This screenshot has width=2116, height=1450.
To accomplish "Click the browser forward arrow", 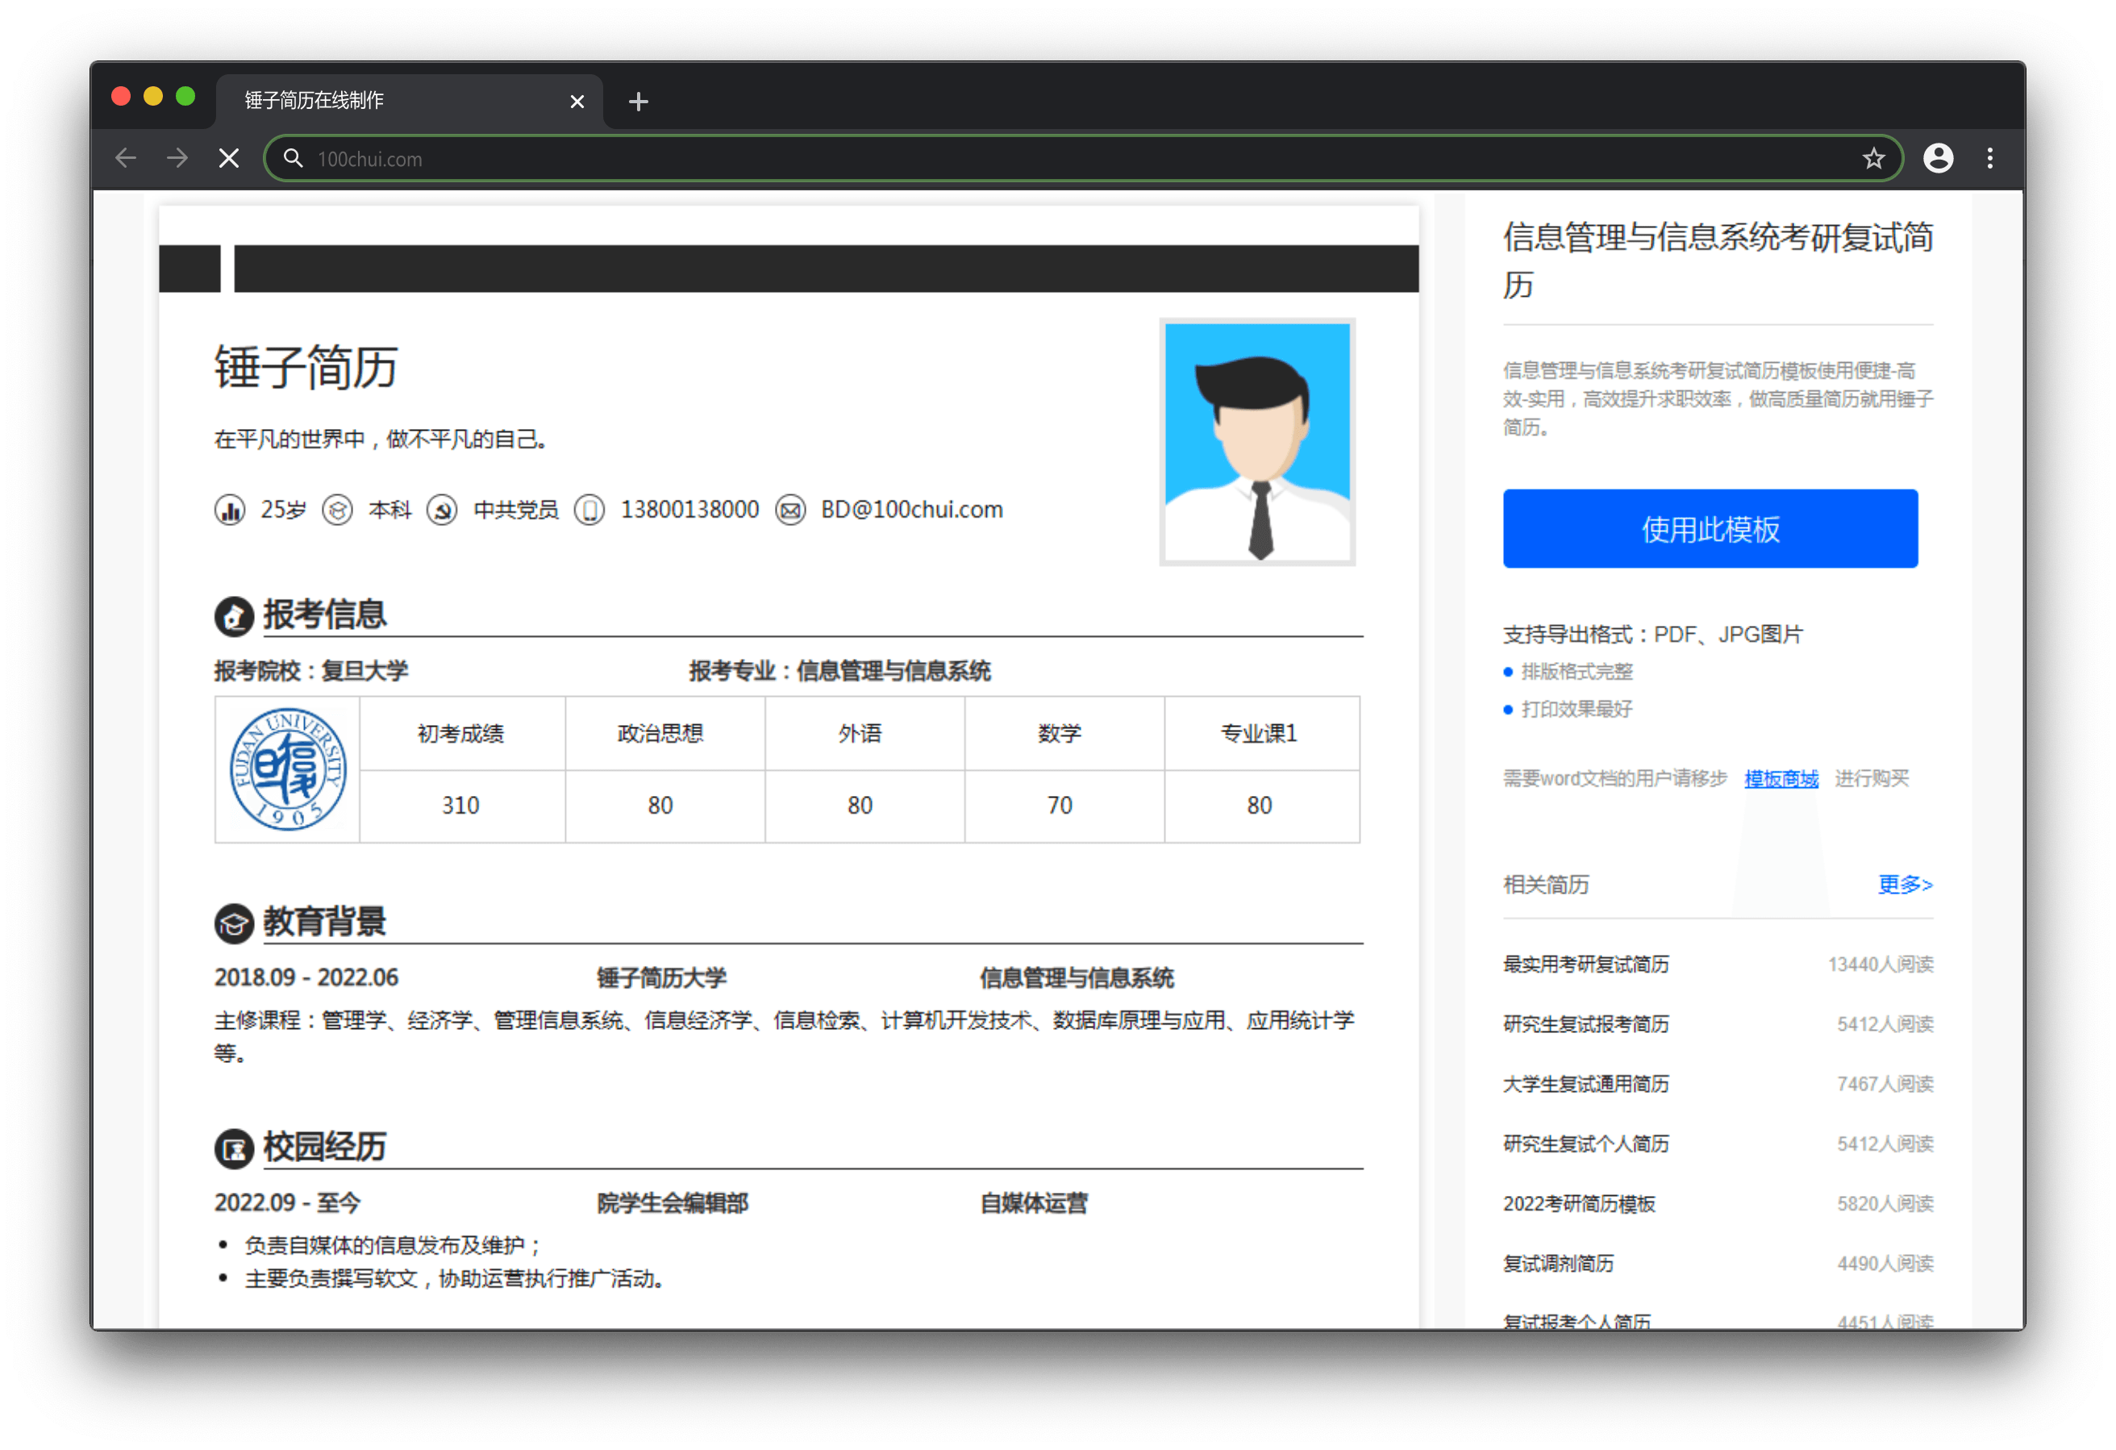I will point(177,159).
